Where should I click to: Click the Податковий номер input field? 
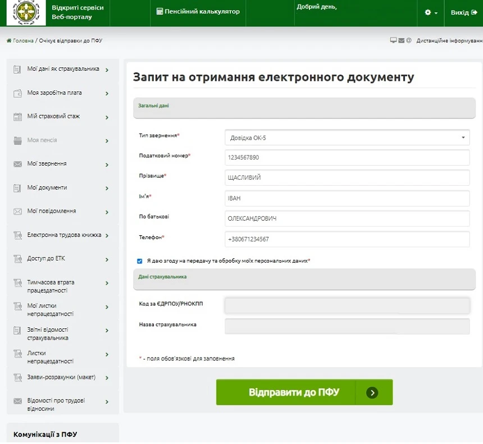click(x=347, y=158)
